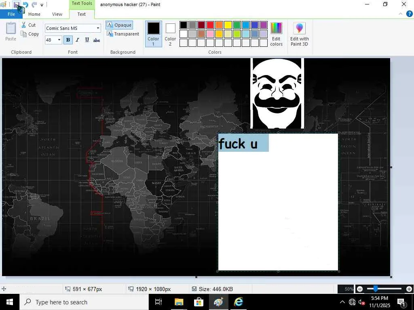Show hidden system tray icons
Image resolution: width=414 pixels, height=310 pixels.
(x=342, y=302)
